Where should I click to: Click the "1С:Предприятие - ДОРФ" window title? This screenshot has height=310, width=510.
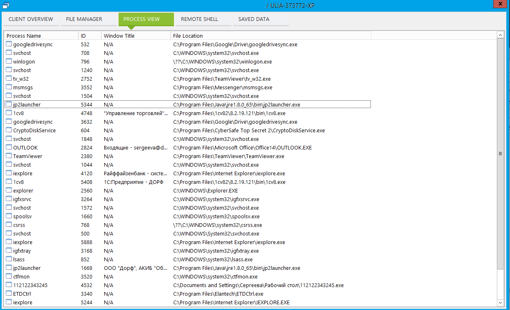click(133, 182)
